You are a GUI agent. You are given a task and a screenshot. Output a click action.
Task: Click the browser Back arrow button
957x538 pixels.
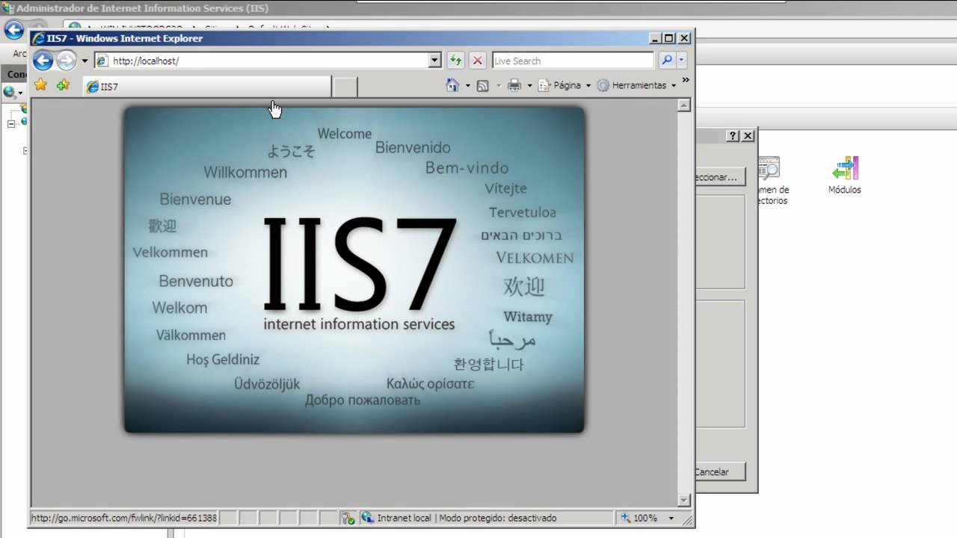tap(43, 61)
